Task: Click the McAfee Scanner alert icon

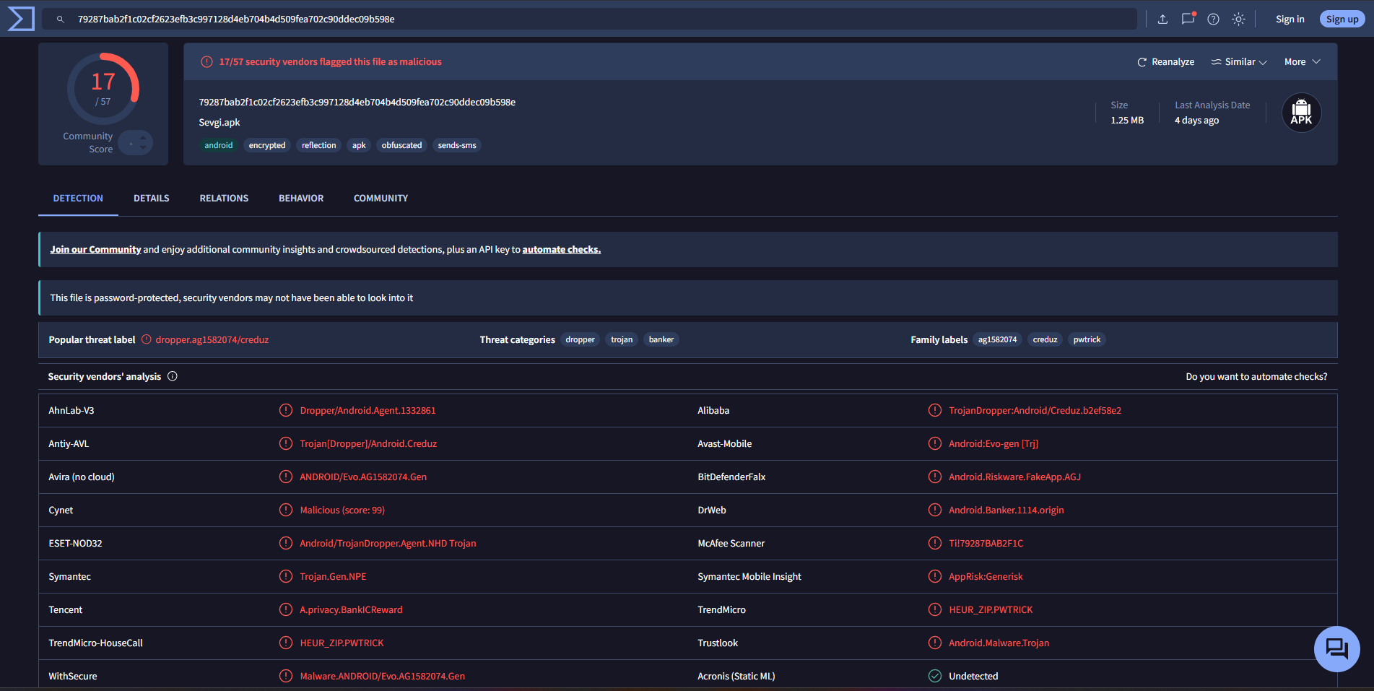Action: tap(935, 543)
